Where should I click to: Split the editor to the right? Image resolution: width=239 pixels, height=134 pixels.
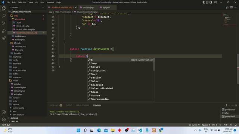[x=232, y=7]
